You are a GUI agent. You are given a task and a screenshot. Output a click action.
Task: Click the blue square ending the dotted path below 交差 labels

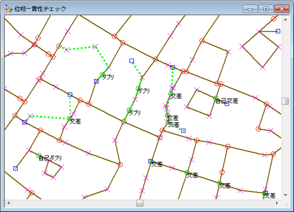(183, 131)
